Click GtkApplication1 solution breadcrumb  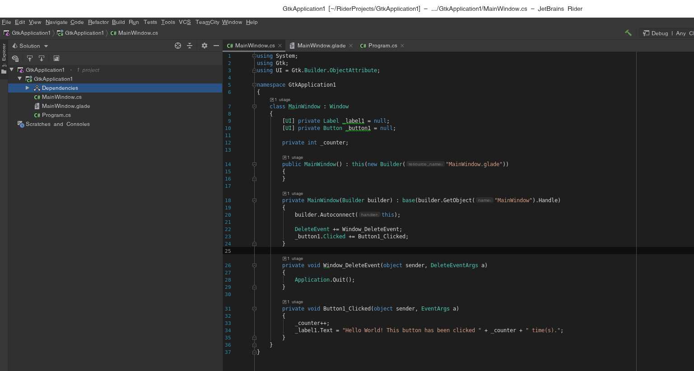click(x=27, y=33)
